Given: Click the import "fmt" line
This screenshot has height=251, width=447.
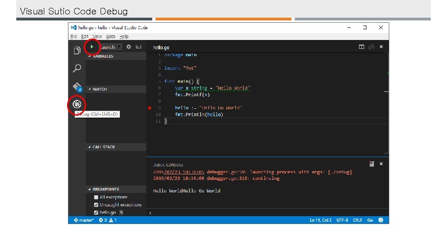Looking at the screenshot, I should click(x=180, y=68).
